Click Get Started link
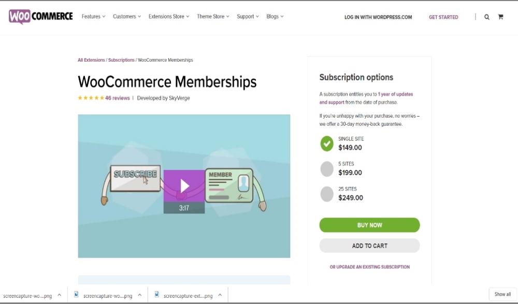 (x=443, y=17)
